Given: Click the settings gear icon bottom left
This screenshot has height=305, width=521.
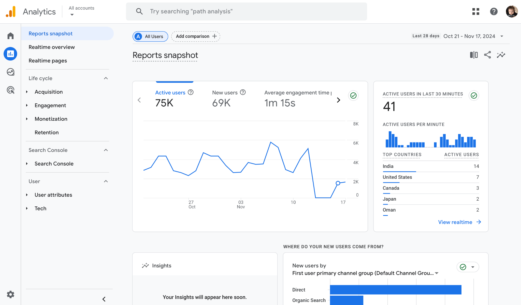Looking at the screenshot, I should click(x=10, y=294).
